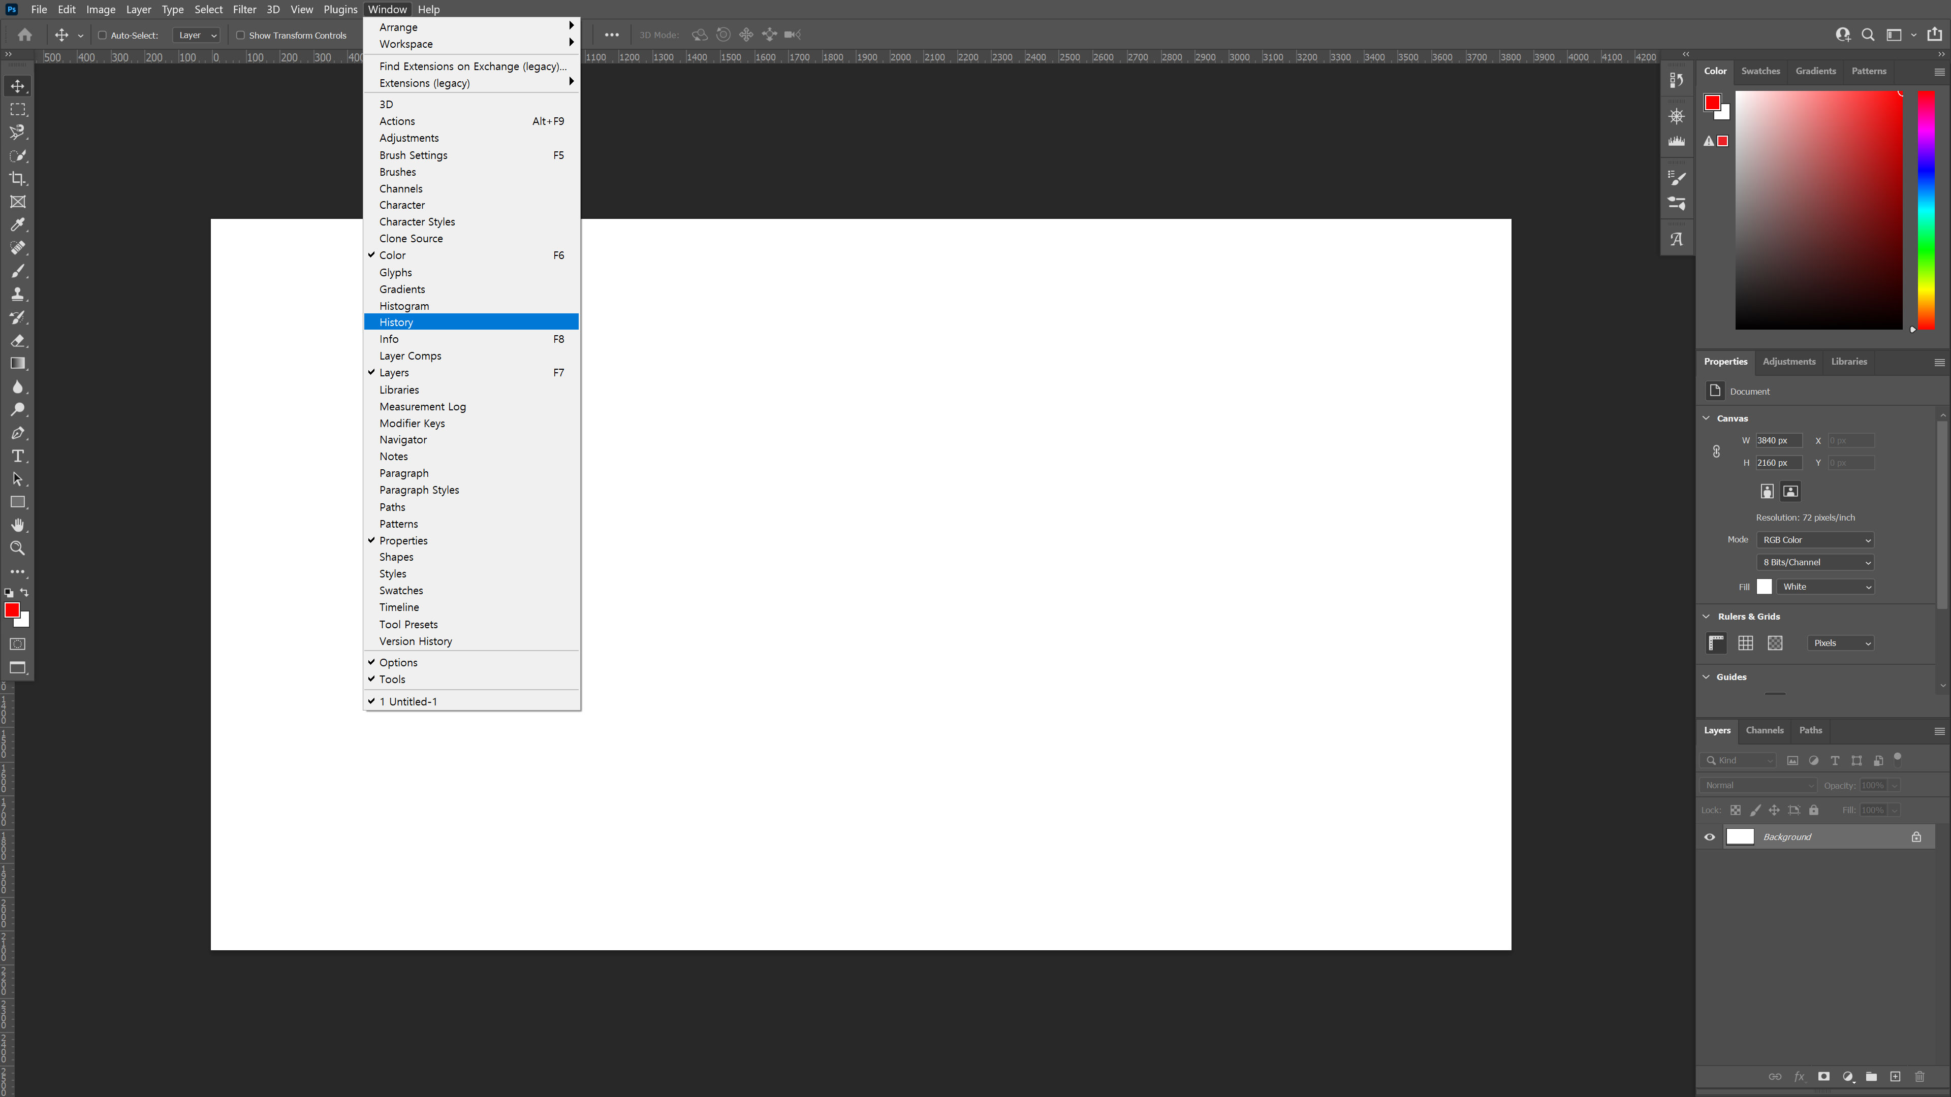1951x1097 pixels.
Task: Select the Eyedropper tool
Action: [17, 225]
